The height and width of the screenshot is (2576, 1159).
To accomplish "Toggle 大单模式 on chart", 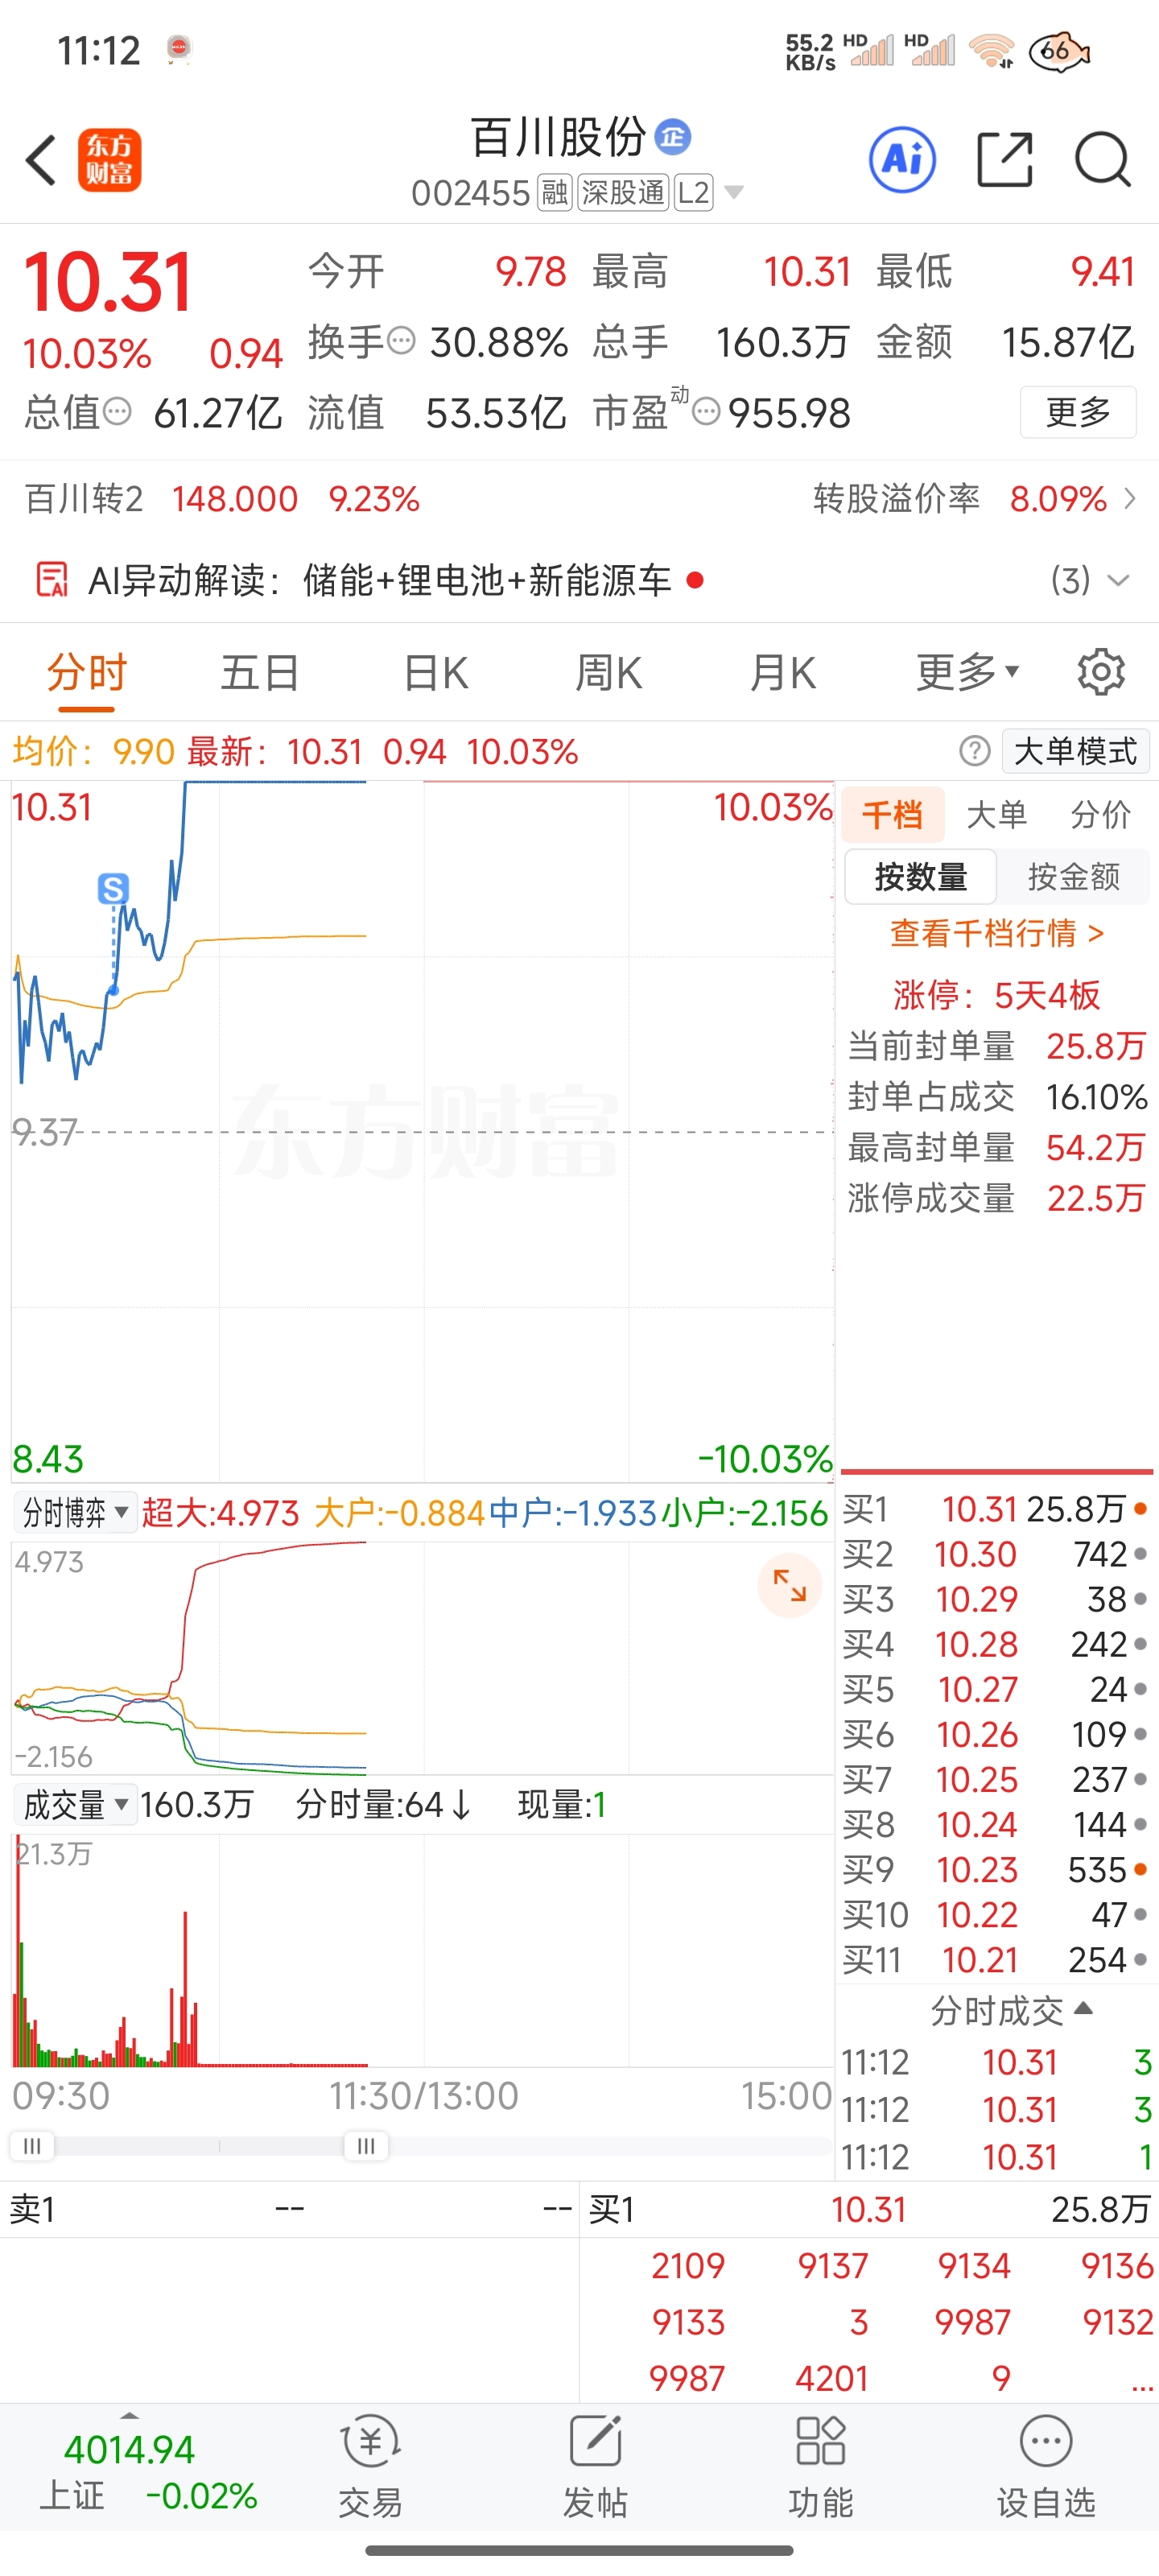I will (1075, 751).
